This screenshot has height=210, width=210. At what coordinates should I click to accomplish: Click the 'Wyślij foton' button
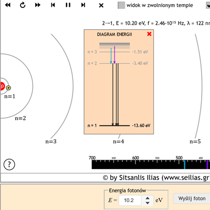(192, 198)
